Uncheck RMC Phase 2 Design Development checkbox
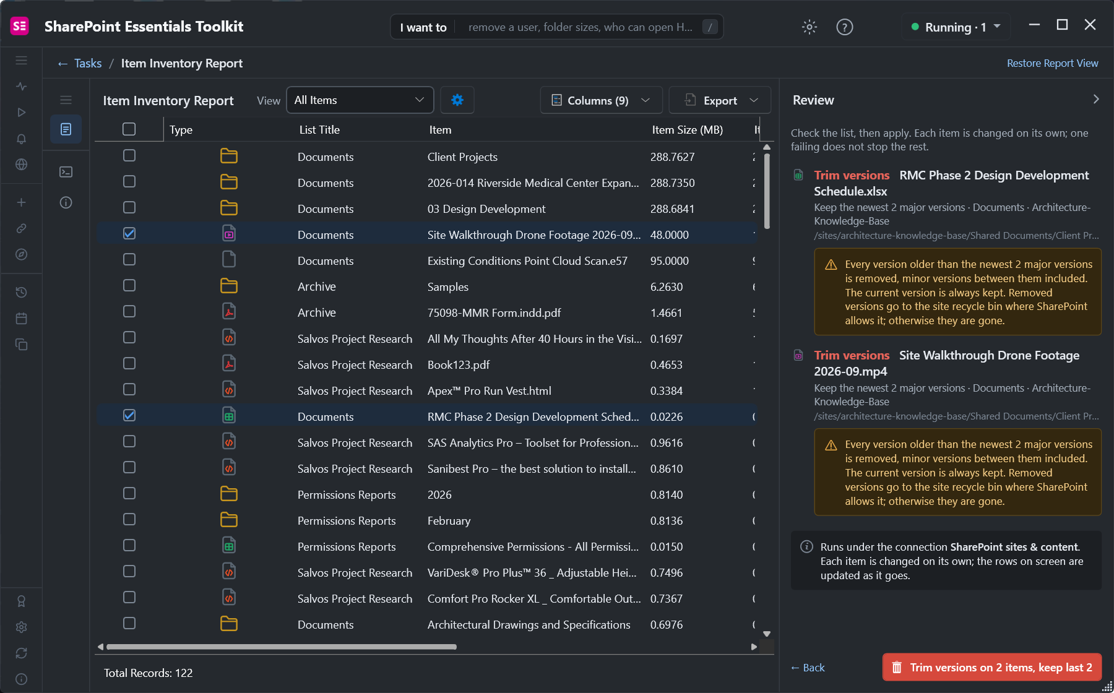This screenshot has height=693, width=1114. [129, 415]
